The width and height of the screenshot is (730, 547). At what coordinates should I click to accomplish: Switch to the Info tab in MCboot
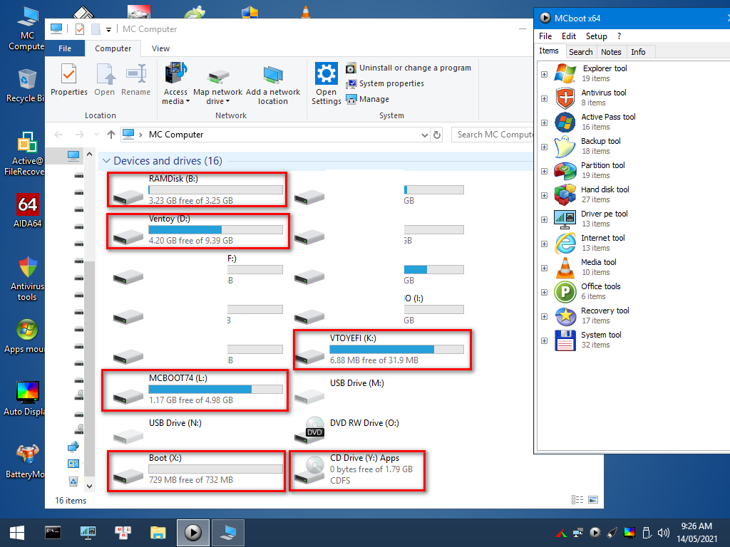coord(638,52)
